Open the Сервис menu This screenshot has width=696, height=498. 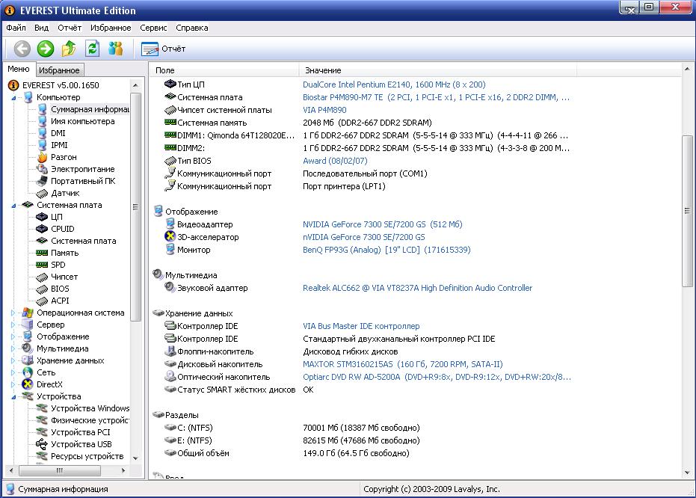click(x=153, y=28)
